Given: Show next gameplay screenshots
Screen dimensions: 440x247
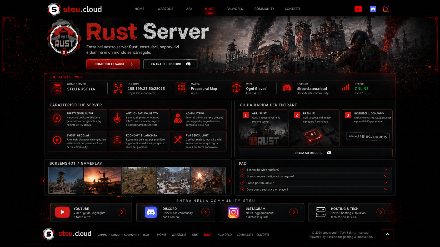Looking at the screenshot, I should tap(229, 181).
